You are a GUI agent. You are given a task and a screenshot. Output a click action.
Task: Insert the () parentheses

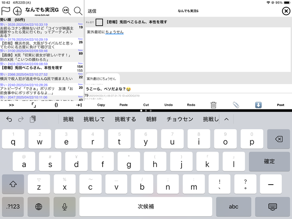pyautogui.click(x=56, y=105)
